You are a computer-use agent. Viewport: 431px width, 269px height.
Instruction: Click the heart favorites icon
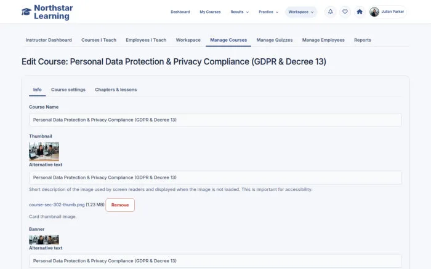345,12
